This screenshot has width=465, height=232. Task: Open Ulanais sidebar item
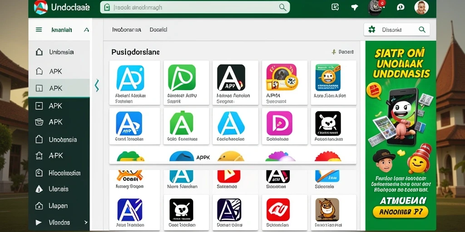(59, 189)
